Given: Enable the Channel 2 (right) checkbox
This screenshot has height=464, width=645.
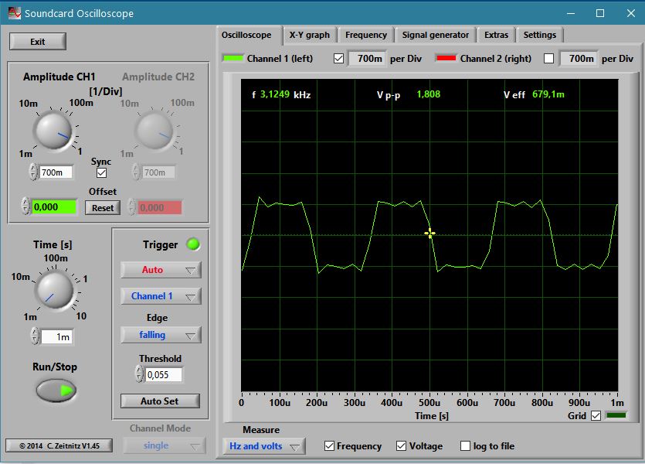Looking at the screenshot, I should coord(548,59).
